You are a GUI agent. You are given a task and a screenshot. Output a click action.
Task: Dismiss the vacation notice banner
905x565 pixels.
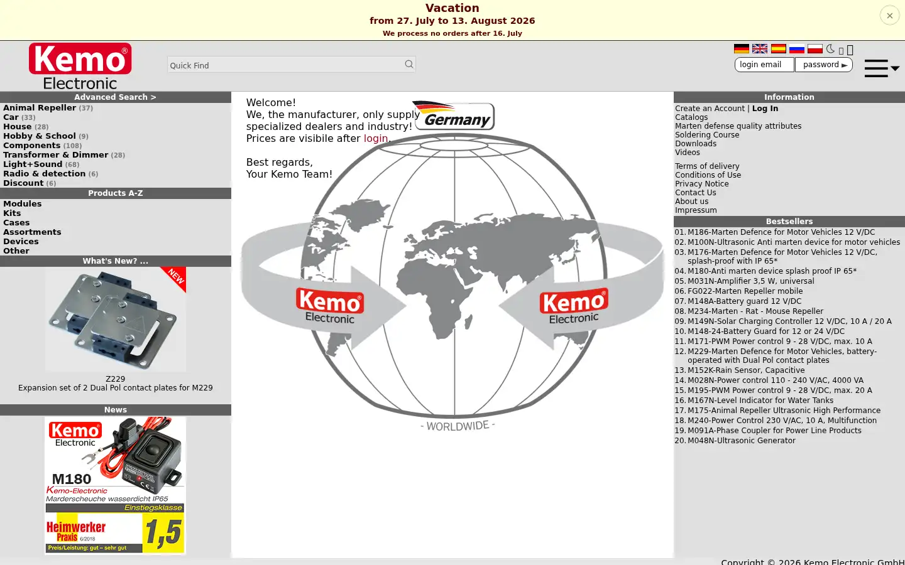tap(889, 15)
